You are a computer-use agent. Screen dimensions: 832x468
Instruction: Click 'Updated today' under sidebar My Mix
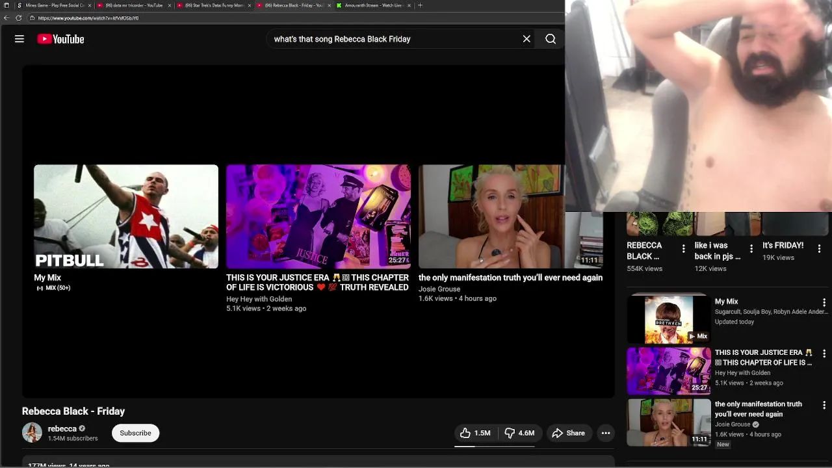click(734, 322)
